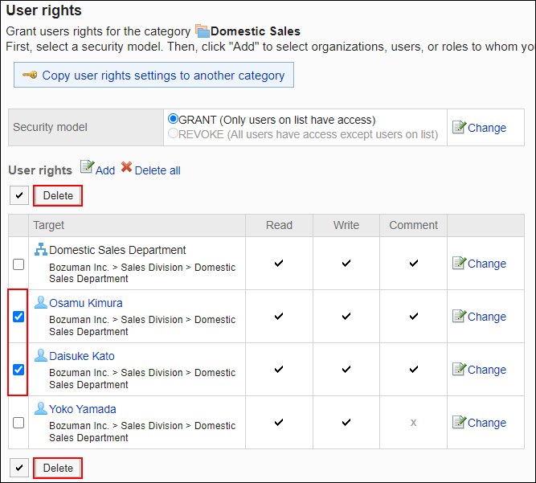
Task: Click the Domestic Sales category name
Action: click(x=256, y=31)
